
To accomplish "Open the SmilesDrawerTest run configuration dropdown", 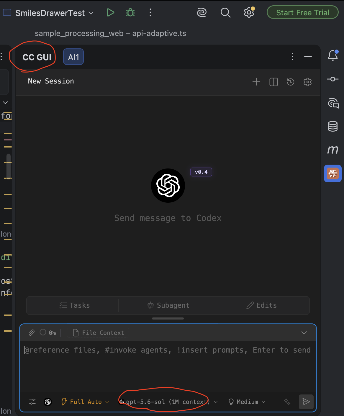I will tap(54, 13).
